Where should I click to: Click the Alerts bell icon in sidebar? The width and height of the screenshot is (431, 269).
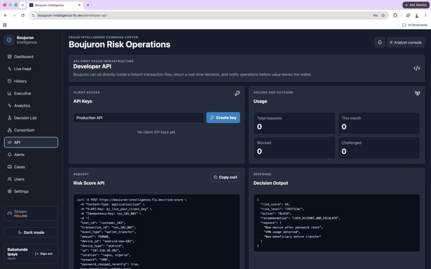click(10, 155)
